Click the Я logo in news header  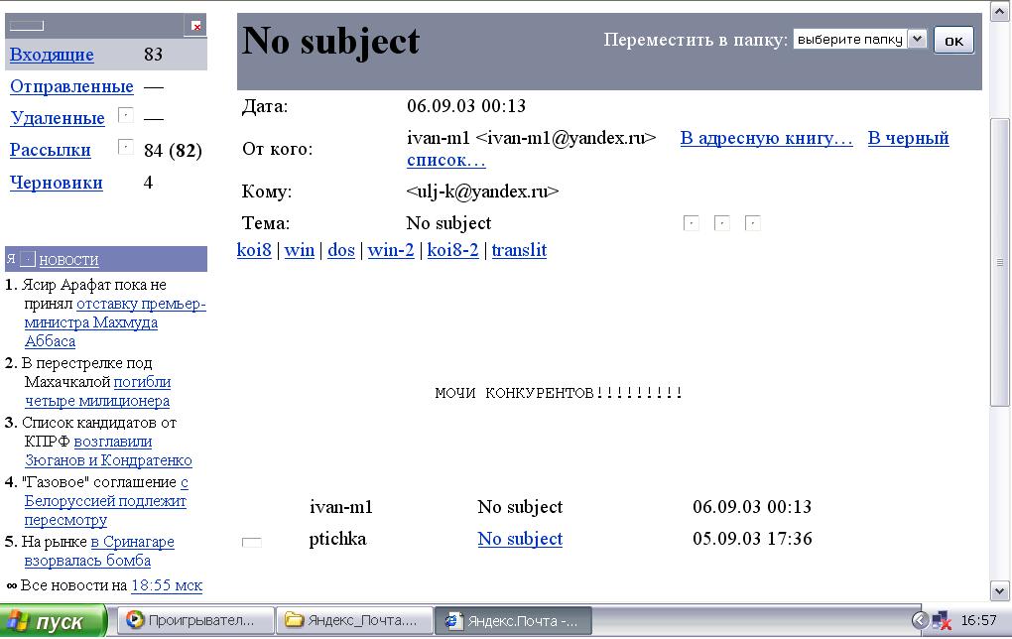click(x=11, y=260)
